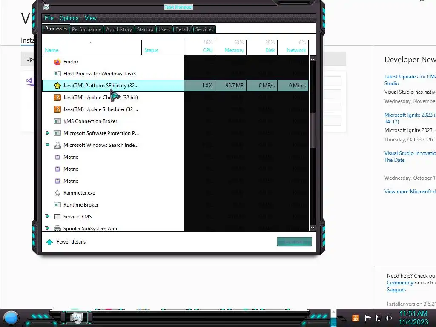Click the Fewer details arrow icon
This screenshot has height=327, width=436.
tap(49, 242)
